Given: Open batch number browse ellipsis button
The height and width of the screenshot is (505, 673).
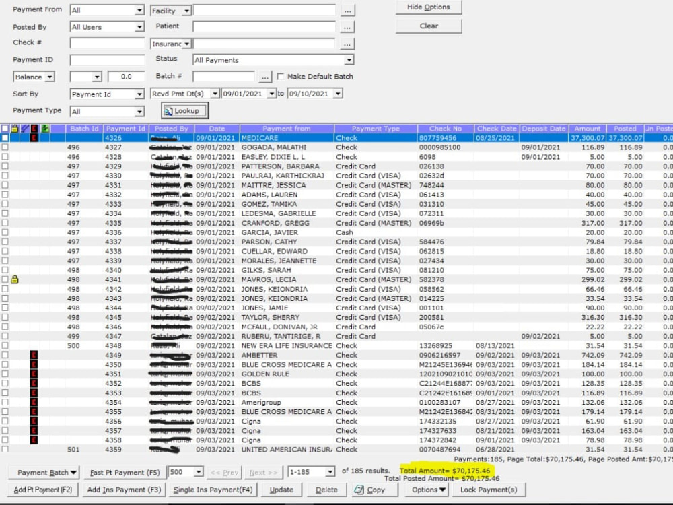Looking at the screenshot, I should tap(265, 77).
